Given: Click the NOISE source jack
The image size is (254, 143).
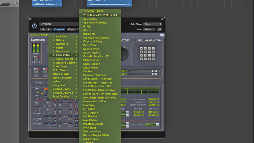Looking at the screenshot, I should click(x=37, y=105).
